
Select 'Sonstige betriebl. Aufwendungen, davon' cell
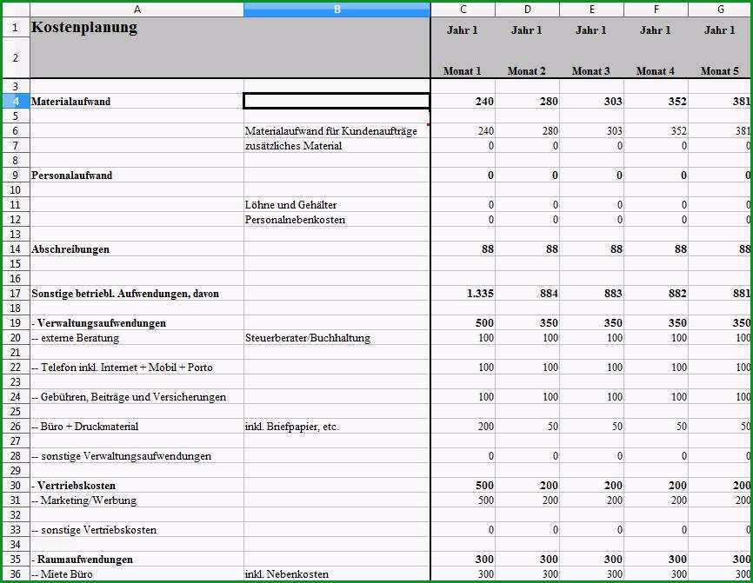(x=137, y=293)
